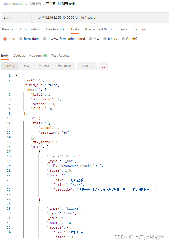Click the _id value 98waC4UB8z0XuPkKf430
This screenshot has height=242, width=169.
click(x=80, y=166)
